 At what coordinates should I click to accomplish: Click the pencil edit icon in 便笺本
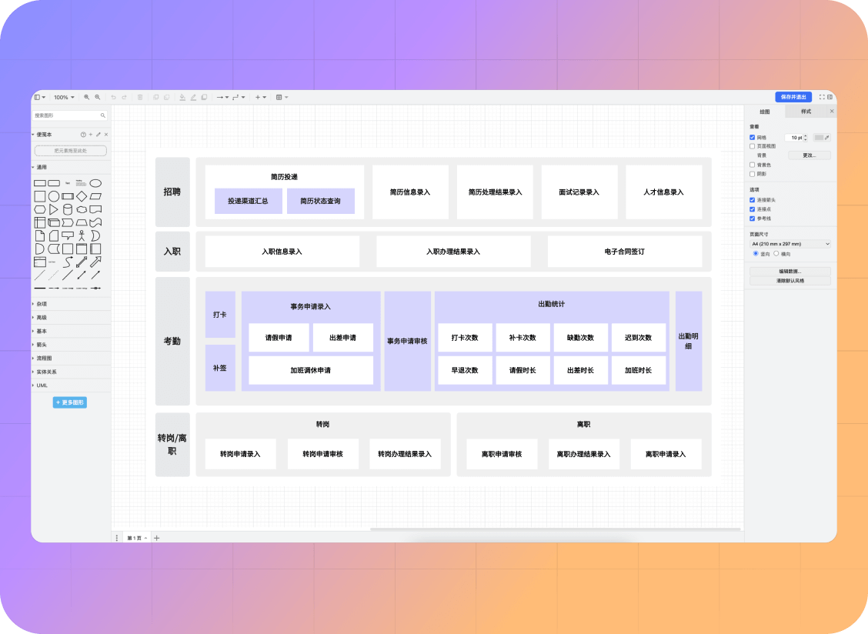[x=98, y=135]
